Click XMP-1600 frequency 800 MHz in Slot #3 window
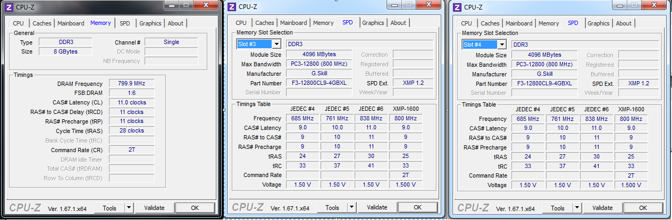 pos(405,118)
